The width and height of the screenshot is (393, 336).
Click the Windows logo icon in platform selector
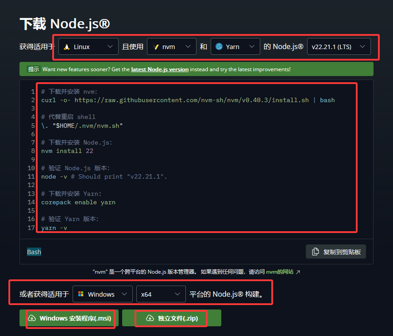point(82,294)
